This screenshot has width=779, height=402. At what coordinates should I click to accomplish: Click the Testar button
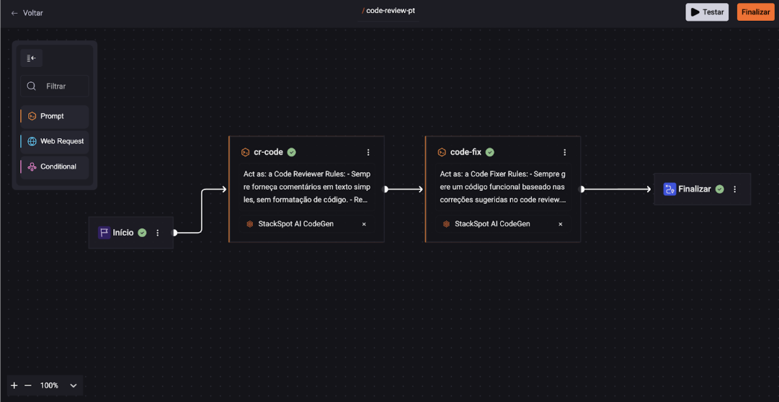[x=706, y=12]
